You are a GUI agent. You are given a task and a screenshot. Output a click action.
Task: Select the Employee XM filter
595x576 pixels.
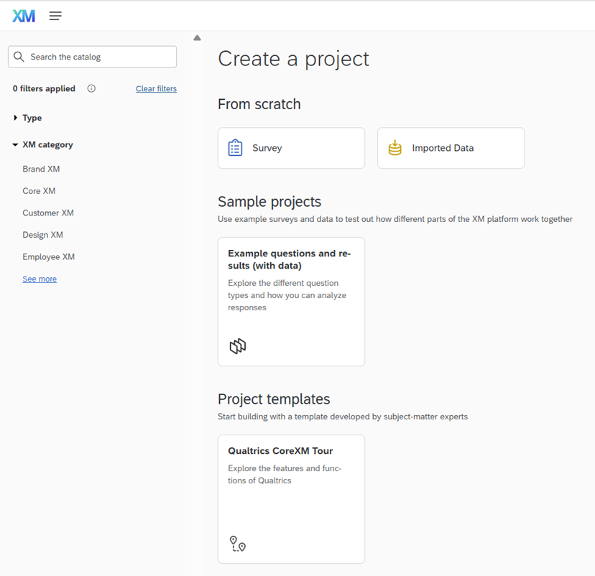[49, 257]
